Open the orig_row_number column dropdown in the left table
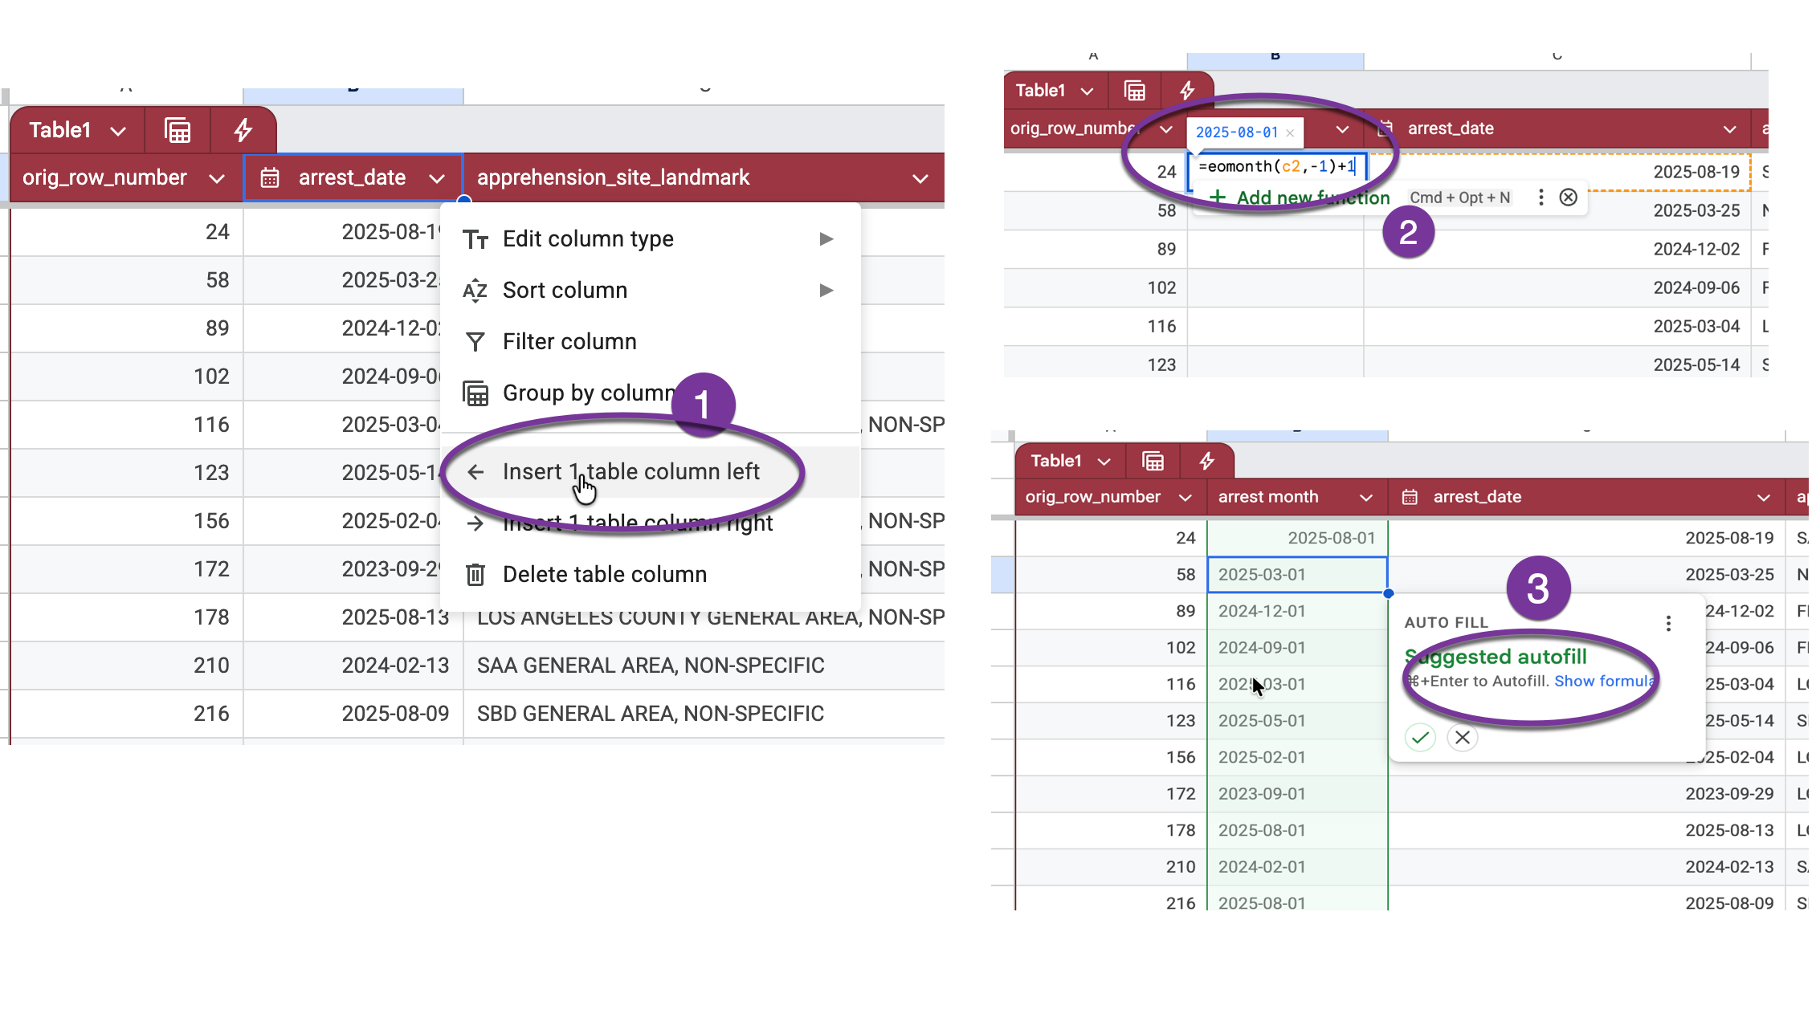 point(217,178)
